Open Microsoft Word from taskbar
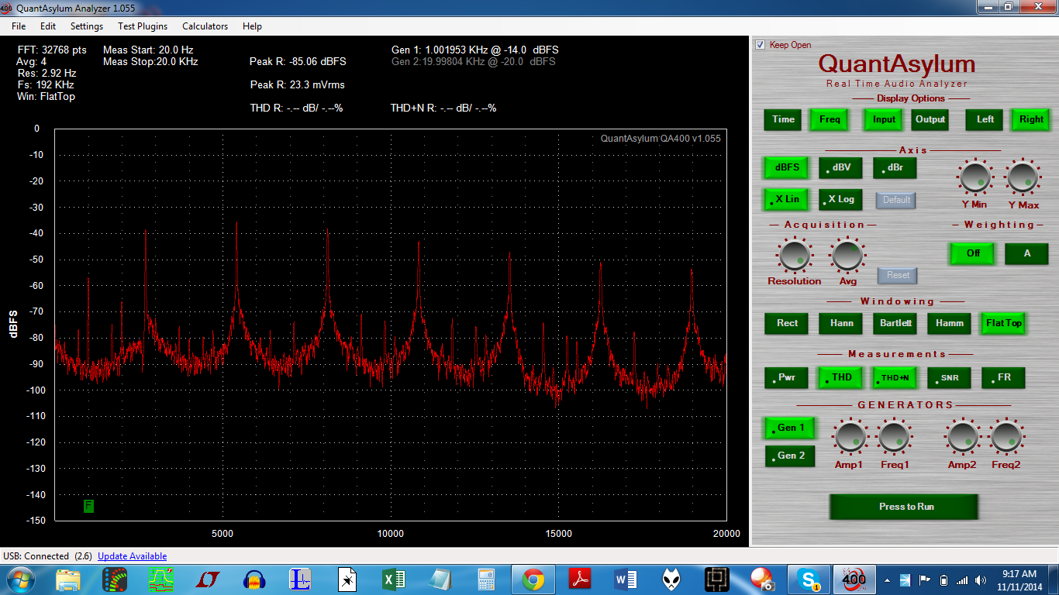The width and height of the screenshot is (1059, 595). pos(626,580)
